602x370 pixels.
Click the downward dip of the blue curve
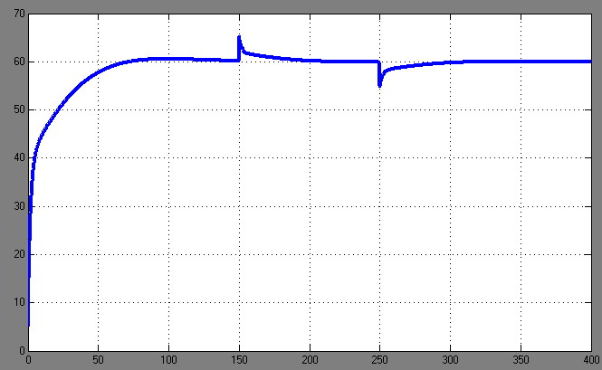click(379, 85)
